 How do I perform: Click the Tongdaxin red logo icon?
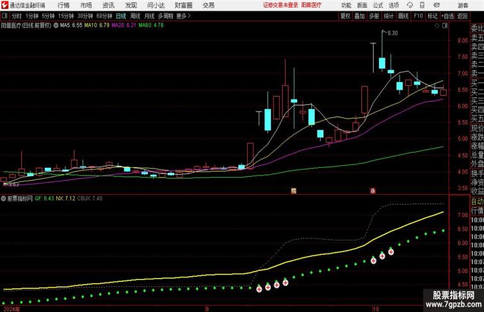click(4, 5)
